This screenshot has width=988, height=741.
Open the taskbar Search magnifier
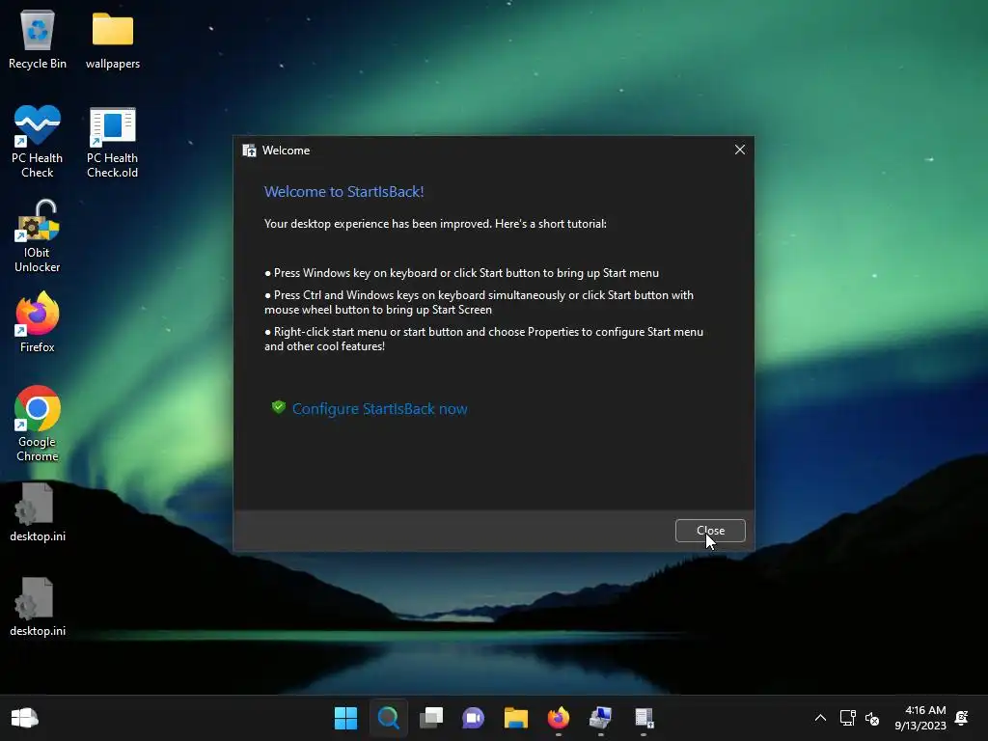[388, 718]
